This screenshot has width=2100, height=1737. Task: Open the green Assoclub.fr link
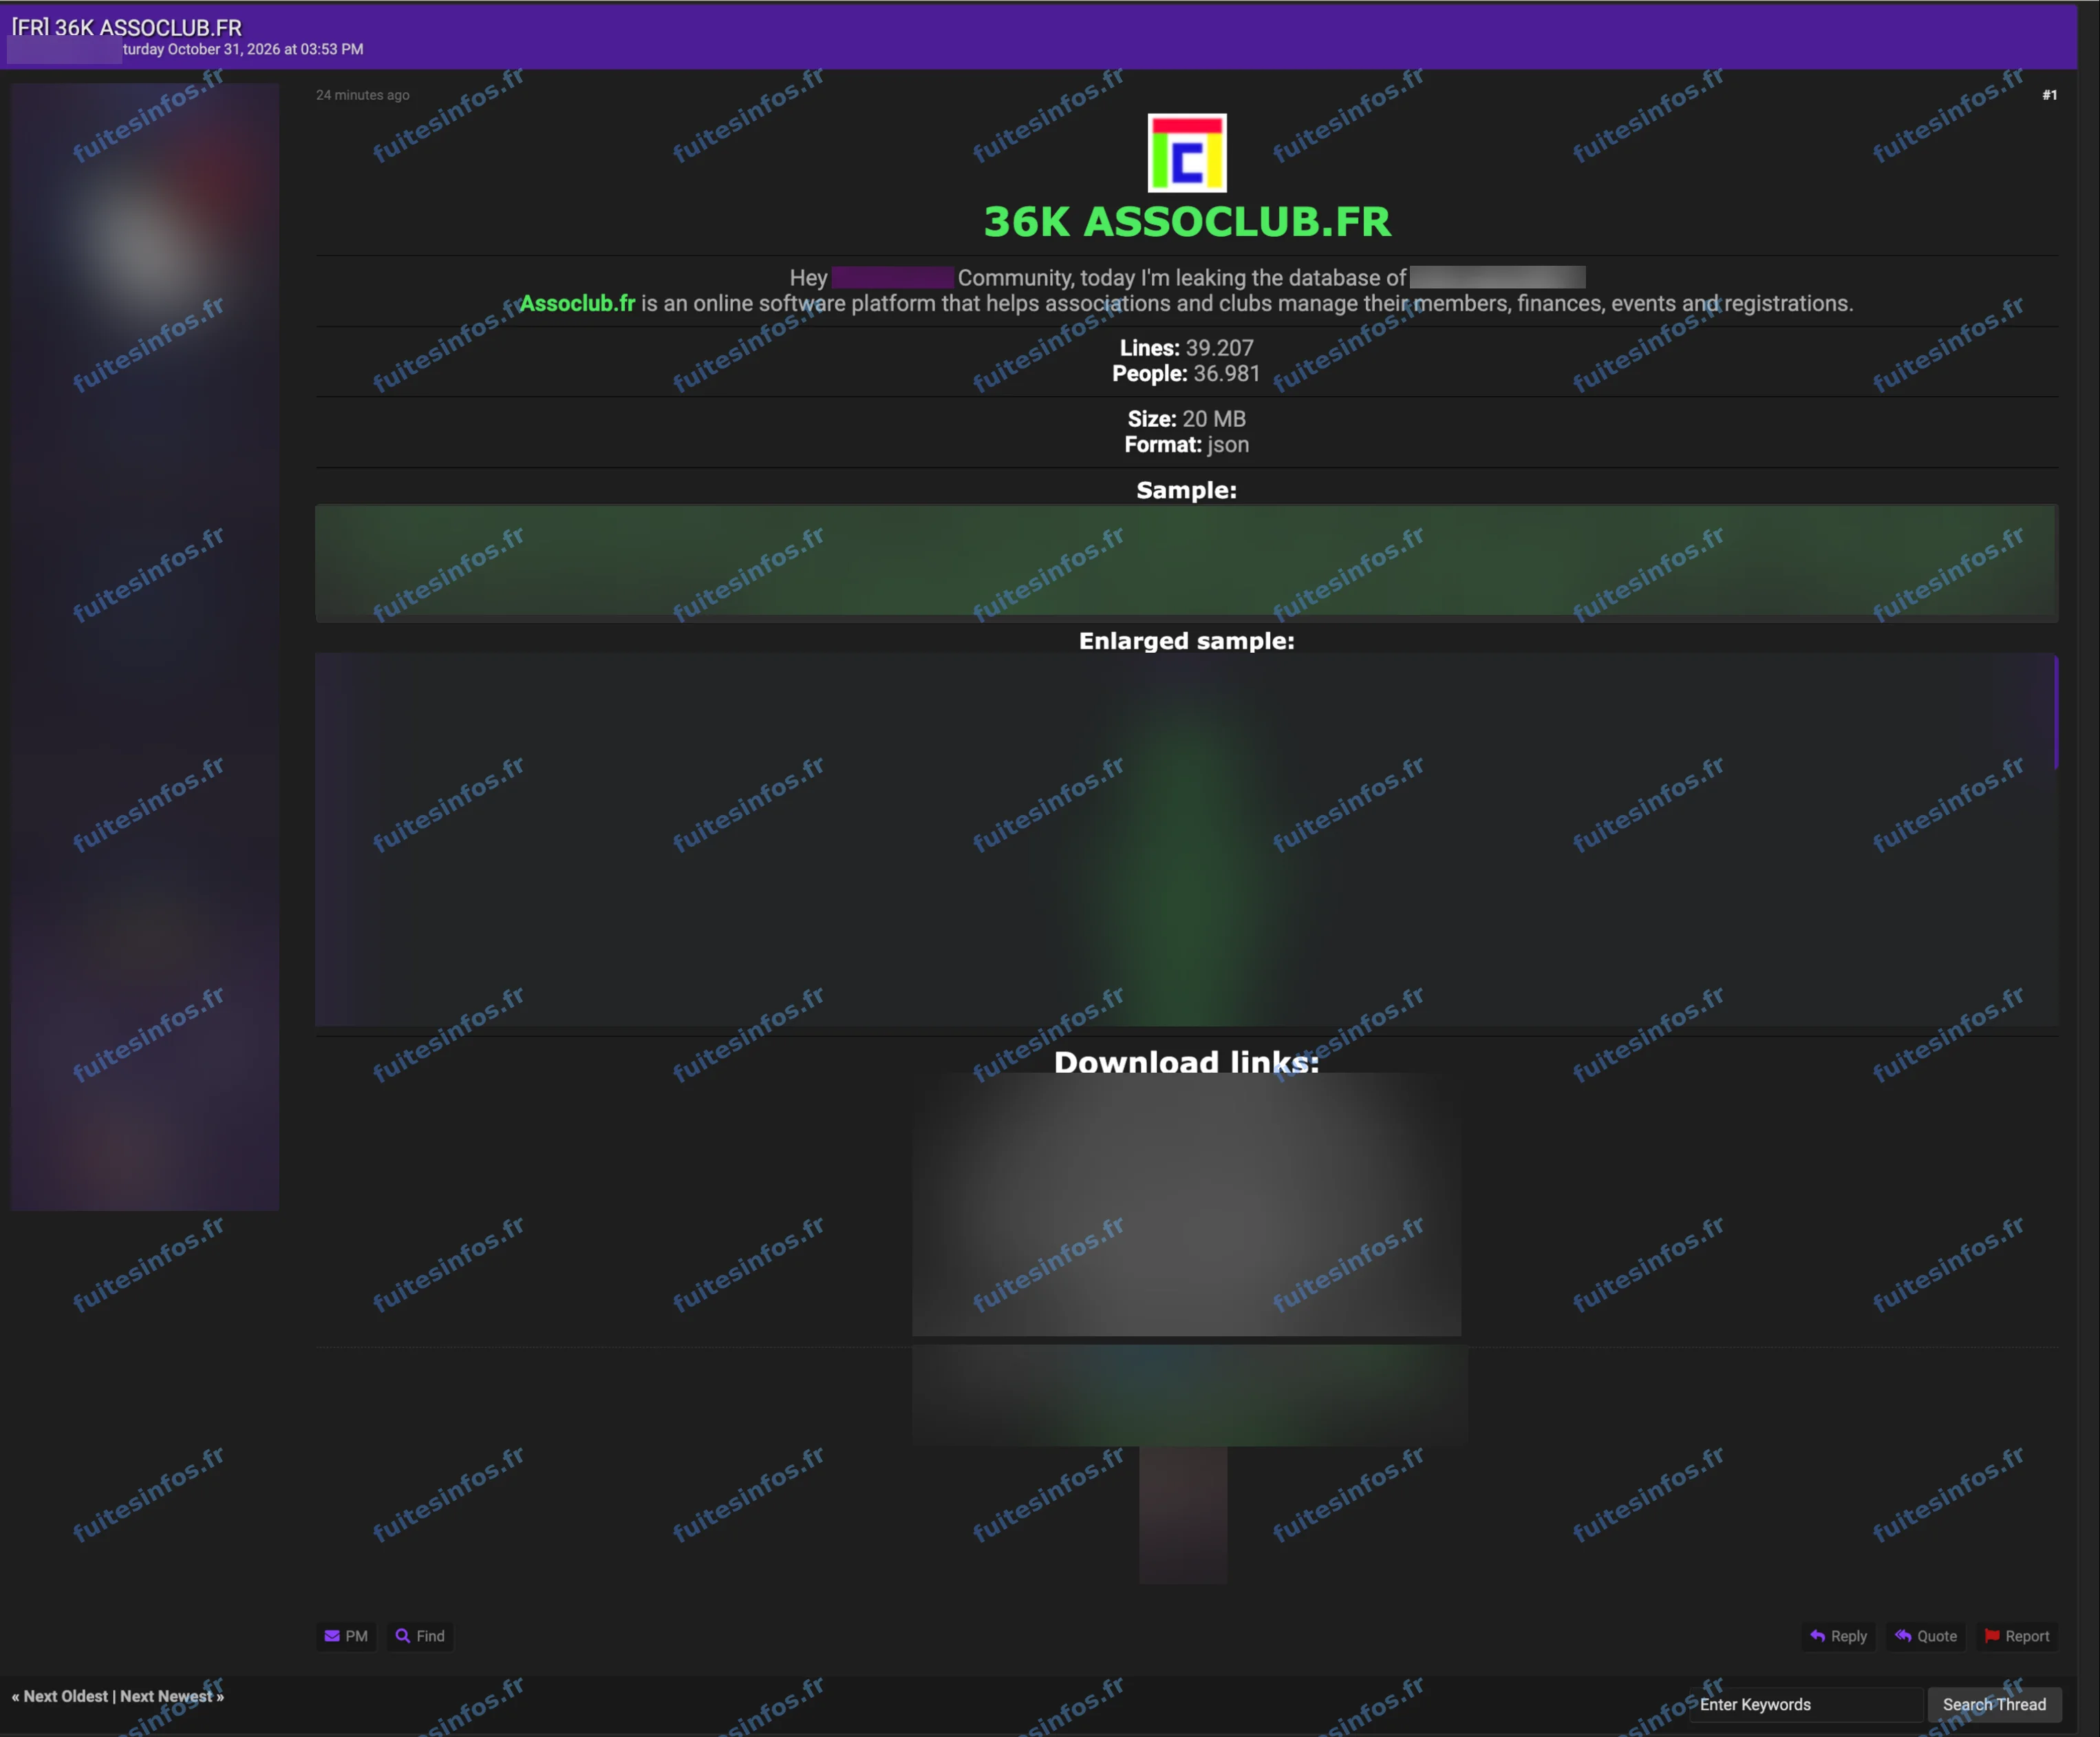click(577, 303)
